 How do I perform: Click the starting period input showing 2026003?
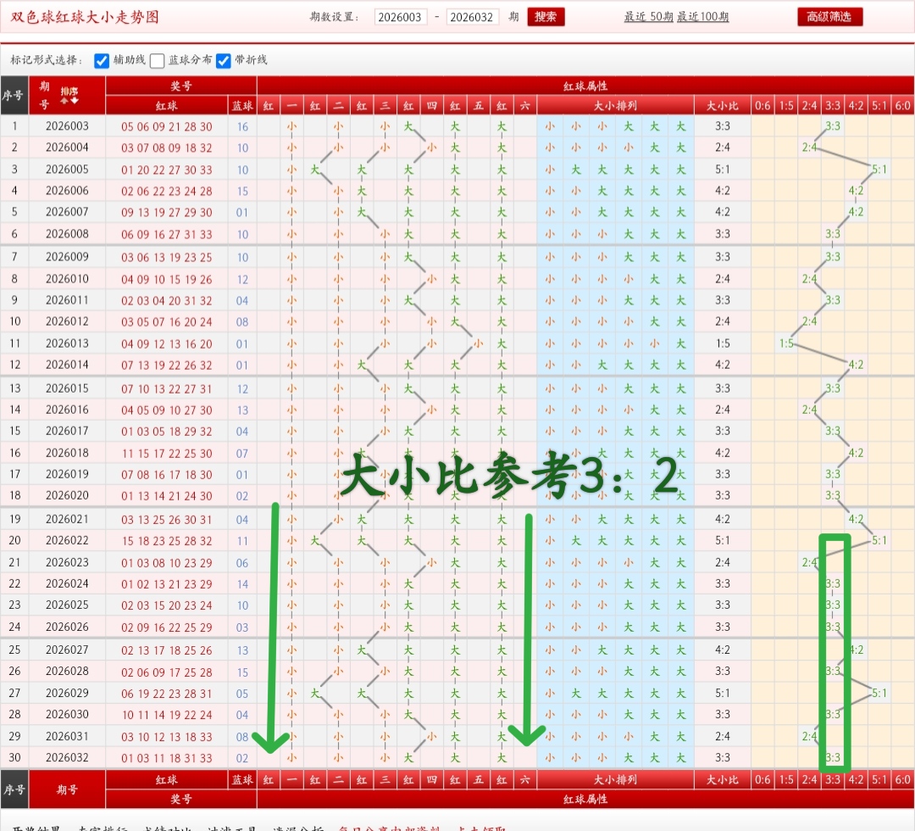point(401,16)
